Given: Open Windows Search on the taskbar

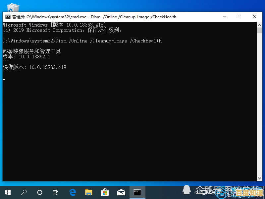Looking at the screenshot, I should pyautogui.click(x=24, y=192).
